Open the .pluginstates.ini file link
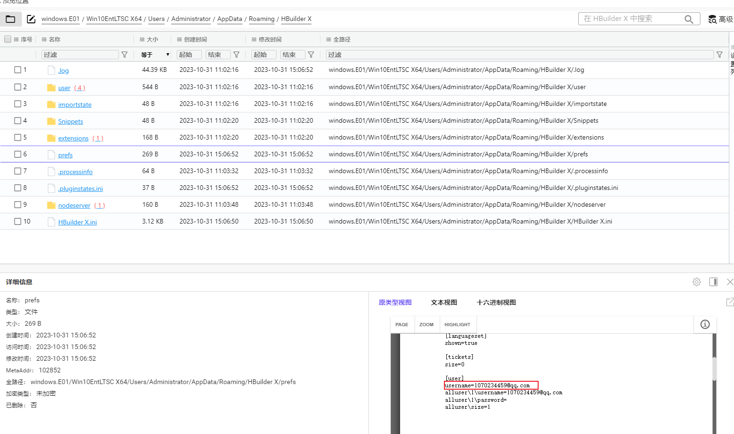This screenshot has height=434, width=734. [80, 189]
